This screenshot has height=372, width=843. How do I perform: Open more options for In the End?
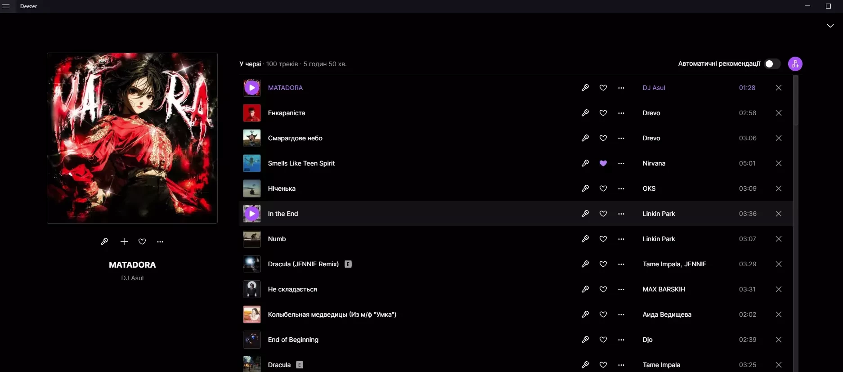coord(621,214)
